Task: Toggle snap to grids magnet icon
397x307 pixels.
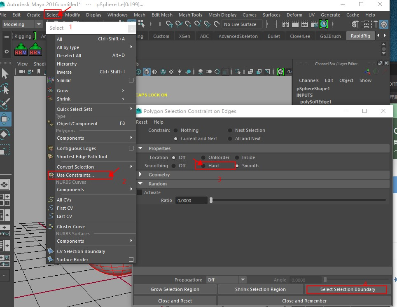Action: 169,24
